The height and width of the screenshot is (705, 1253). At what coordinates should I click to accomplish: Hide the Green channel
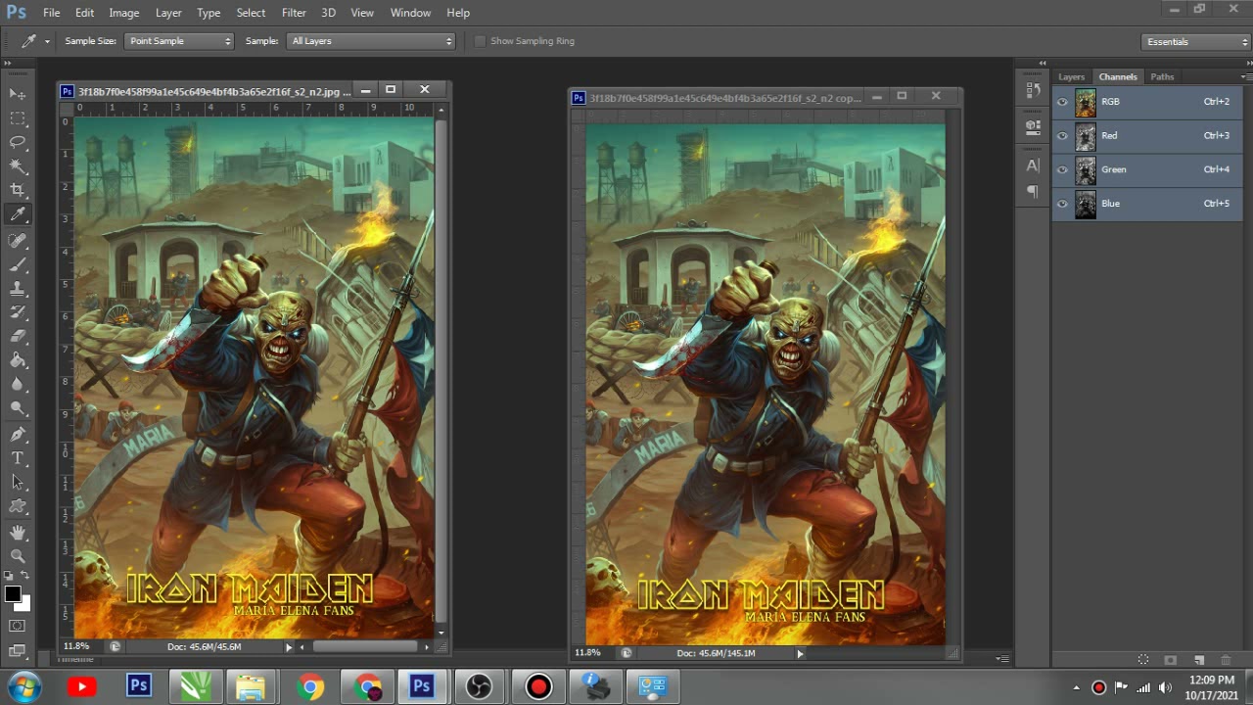pyautogui.click(x=1062, y=169)
